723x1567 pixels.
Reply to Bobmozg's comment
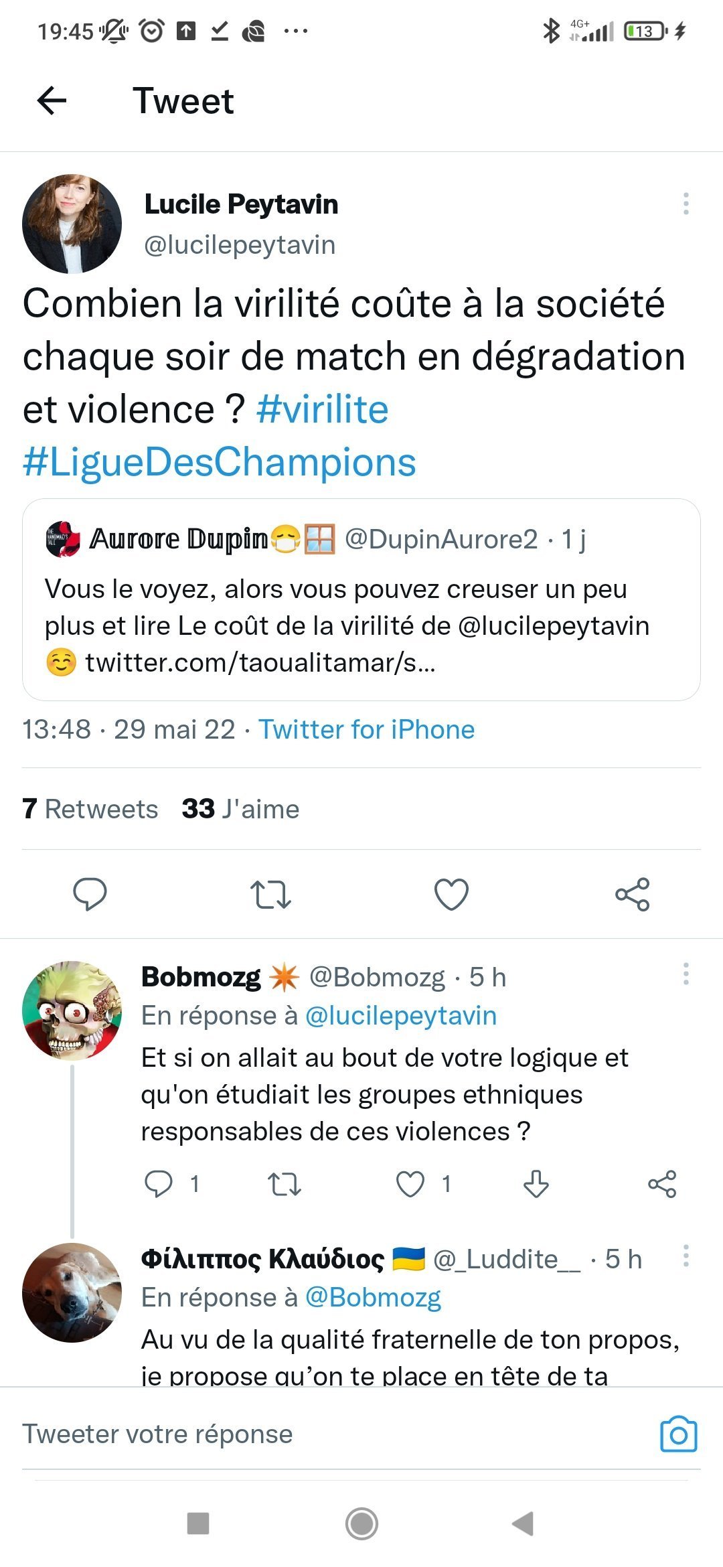click(159, 1184)
